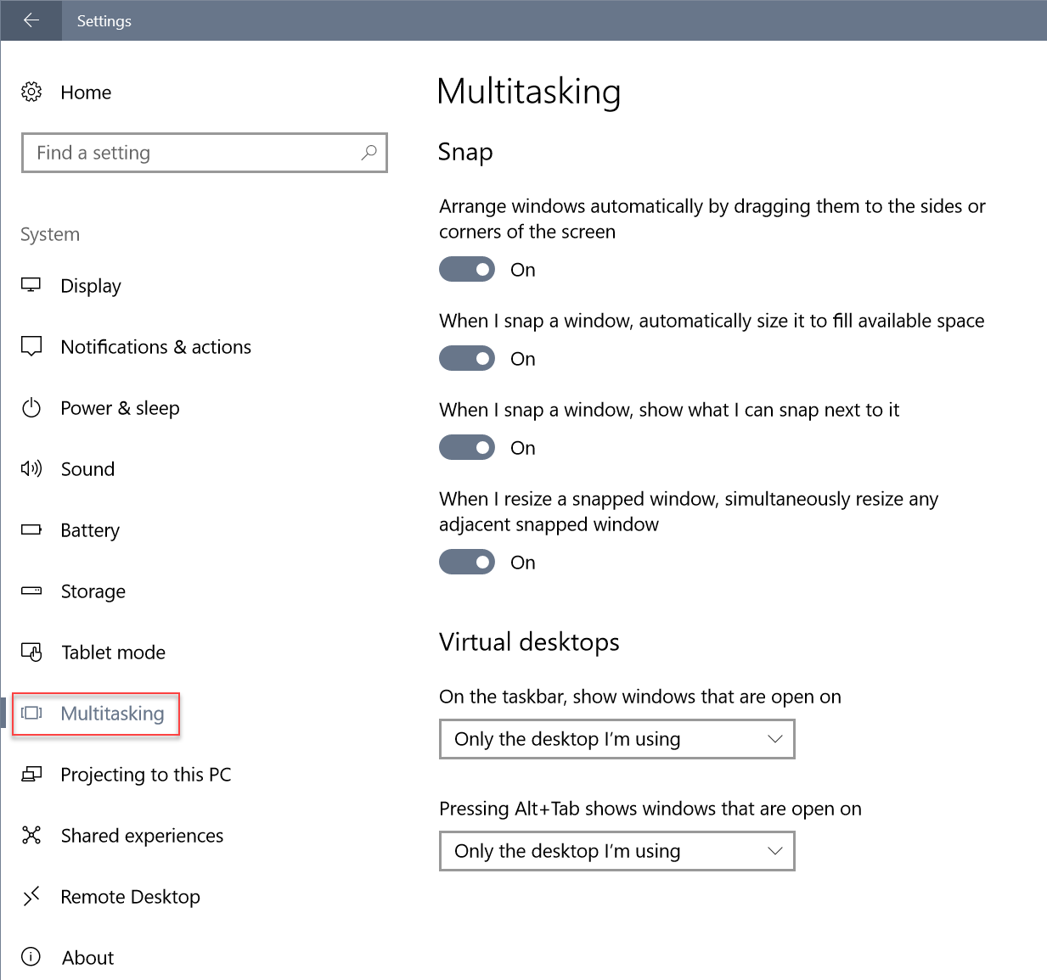This screenshot has width=1047, height=980.
Task: Click the Power & sleep icon
Action: click(x=31, y=408)
